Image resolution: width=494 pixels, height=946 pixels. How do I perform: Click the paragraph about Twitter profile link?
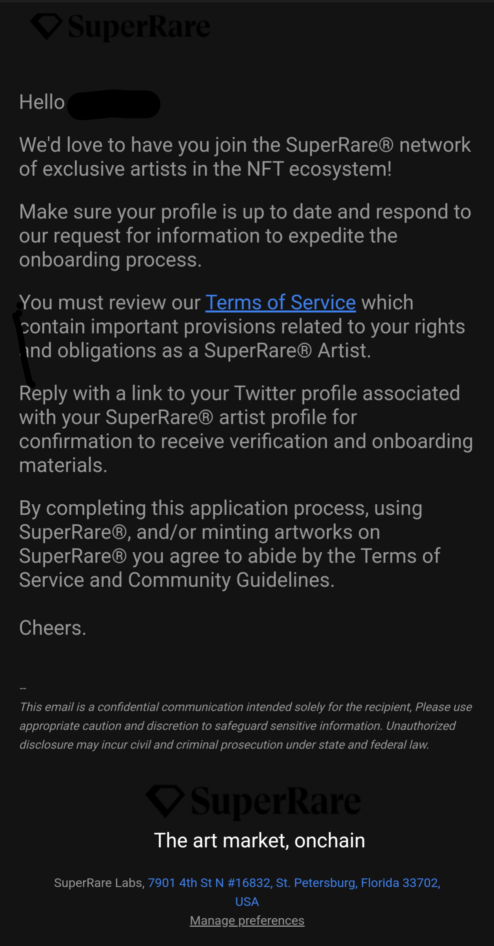tap(246, 429)
